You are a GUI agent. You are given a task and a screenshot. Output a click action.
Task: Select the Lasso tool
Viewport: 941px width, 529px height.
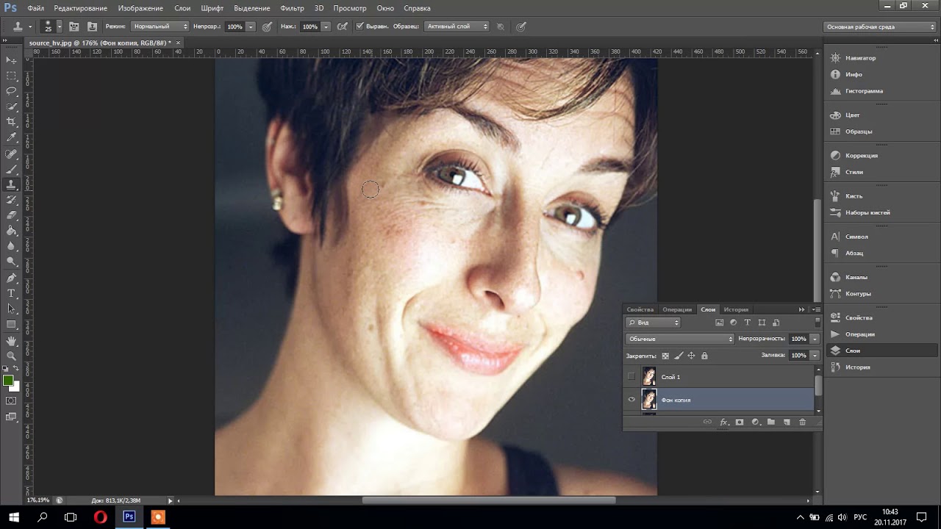[x=11, y=91]
